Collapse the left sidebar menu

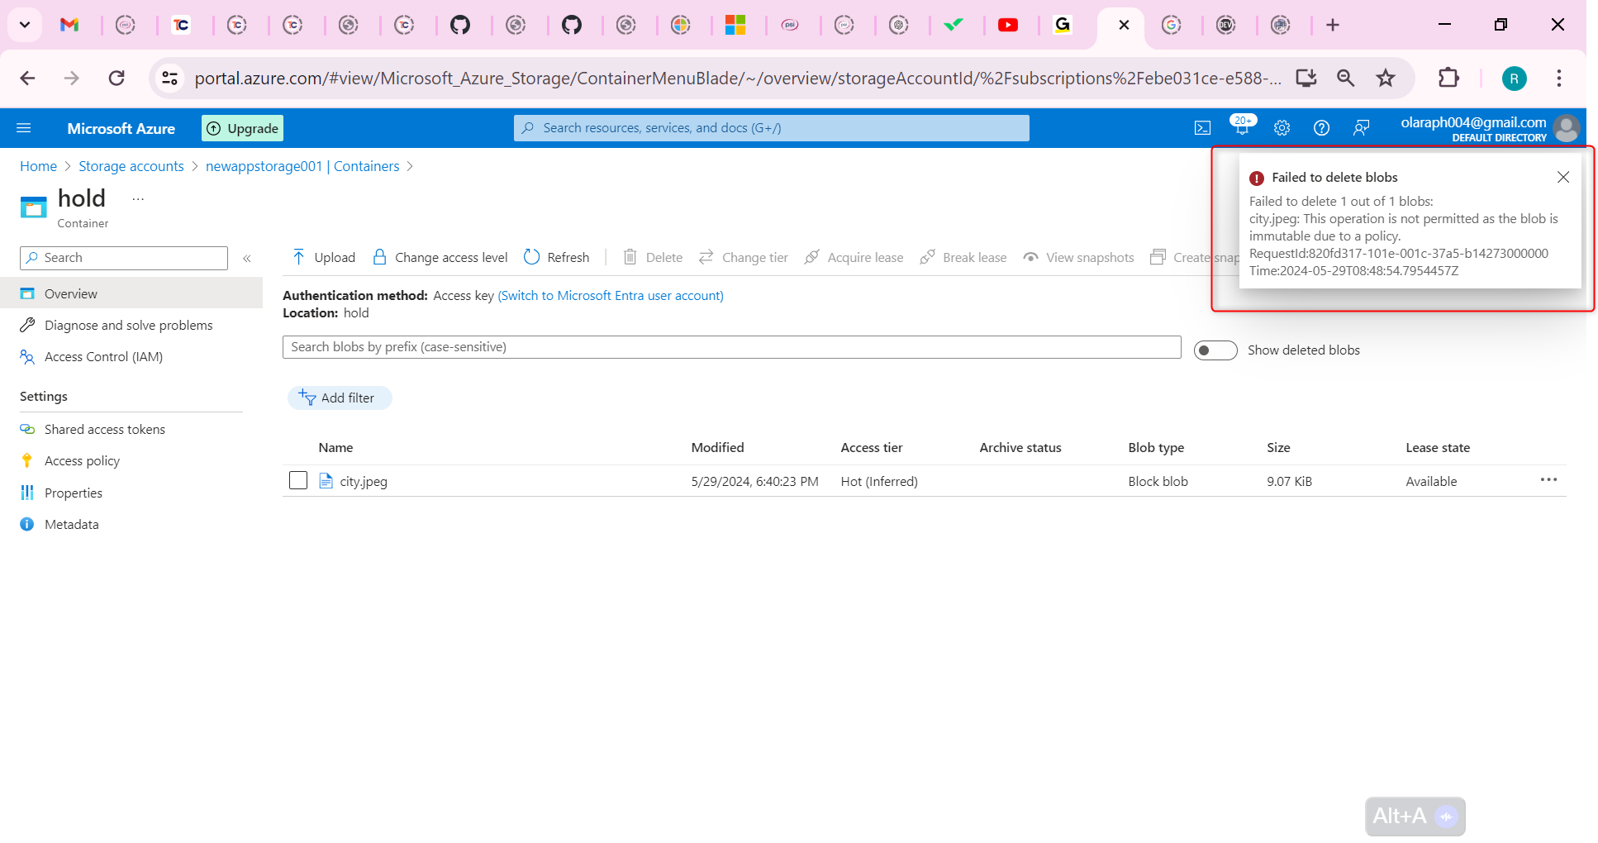(246, 258)
